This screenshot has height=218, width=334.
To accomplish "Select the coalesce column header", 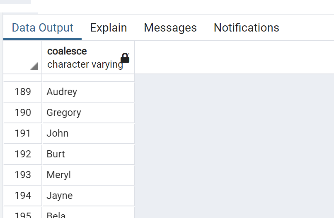I will 88,58.
